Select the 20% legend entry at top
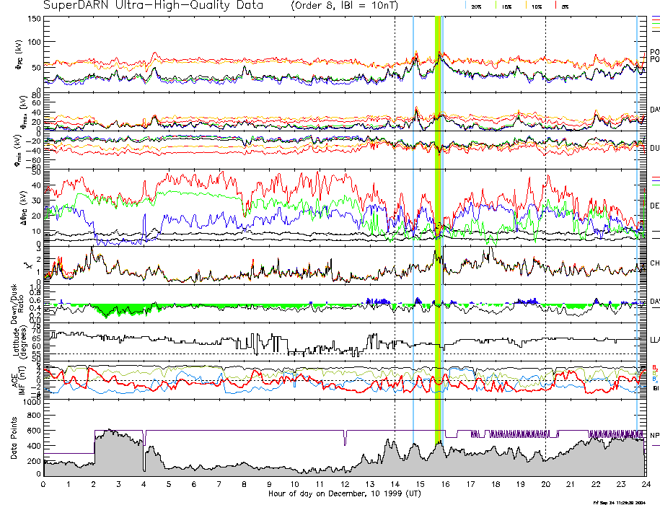Image resolution: width=660 pixels, height=505 pixels. (x=476, y=6)
